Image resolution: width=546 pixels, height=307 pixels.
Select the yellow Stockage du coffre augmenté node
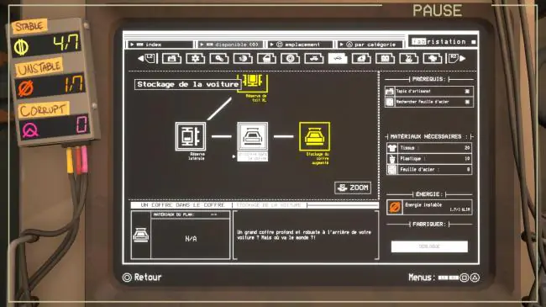coord(314,136)
